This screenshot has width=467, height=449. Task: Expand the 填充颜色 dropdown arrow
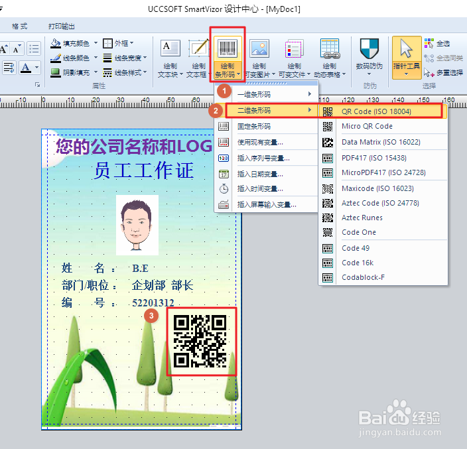point(96,43)
